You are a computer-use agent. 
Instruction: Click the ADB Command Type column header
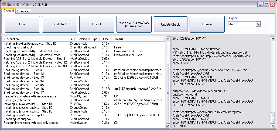[84, 39]
